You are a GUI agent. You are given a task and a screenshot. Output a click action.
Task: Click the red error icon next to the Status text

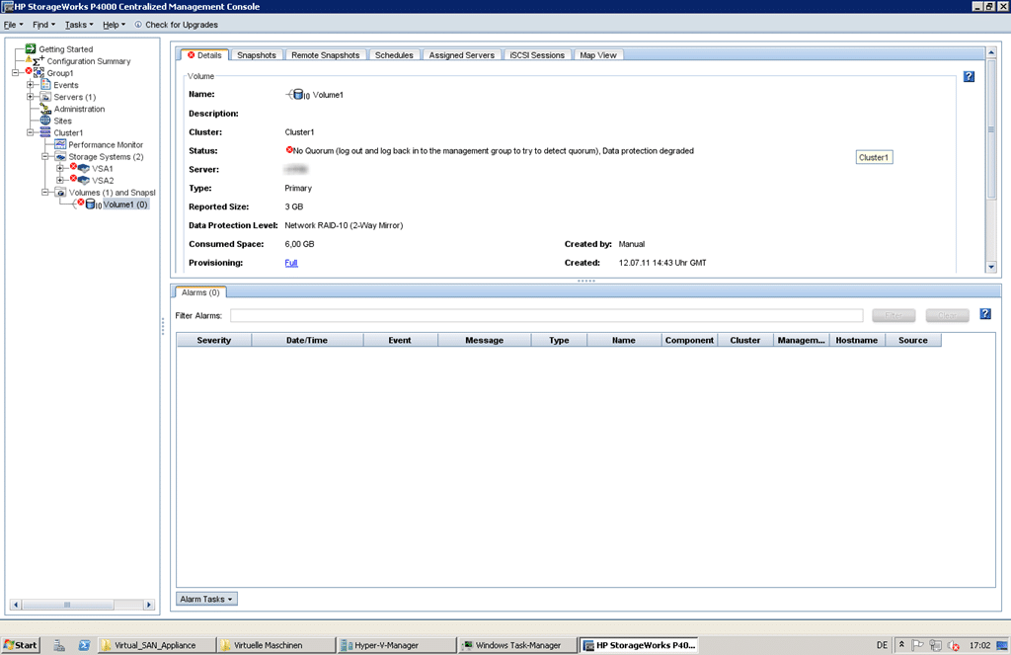click(289, 150)
